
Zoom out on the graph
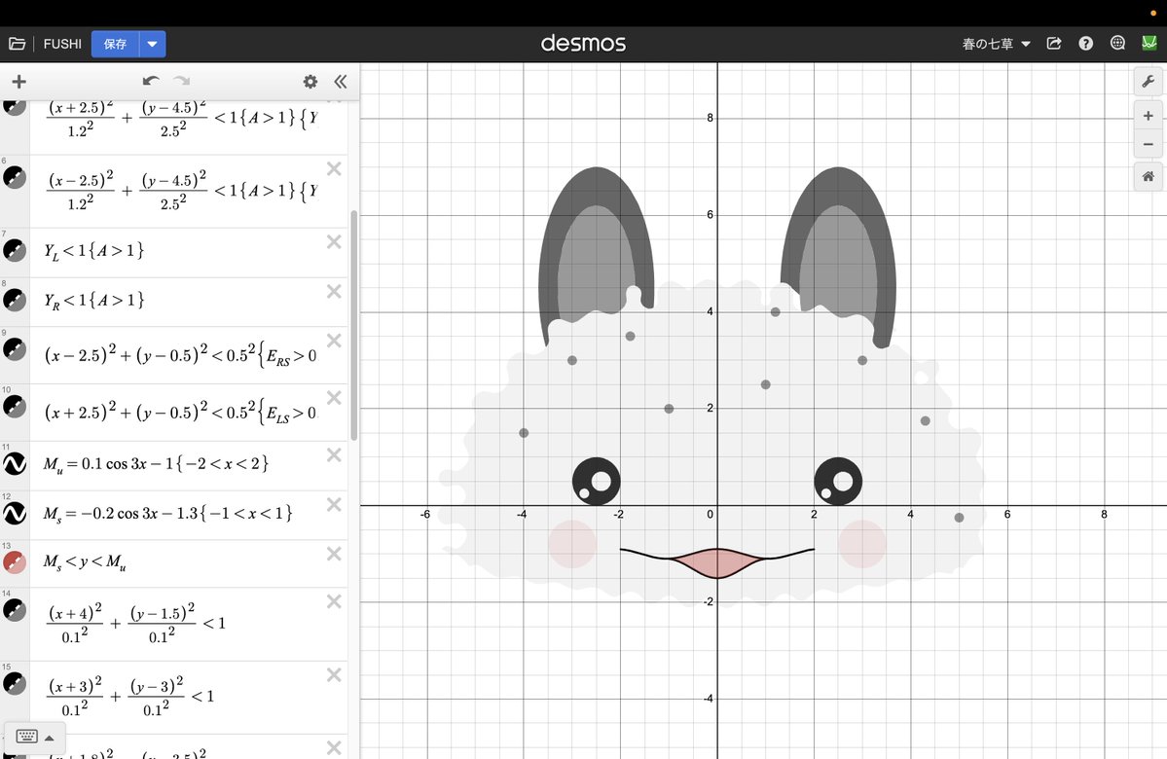(1148, 144)
